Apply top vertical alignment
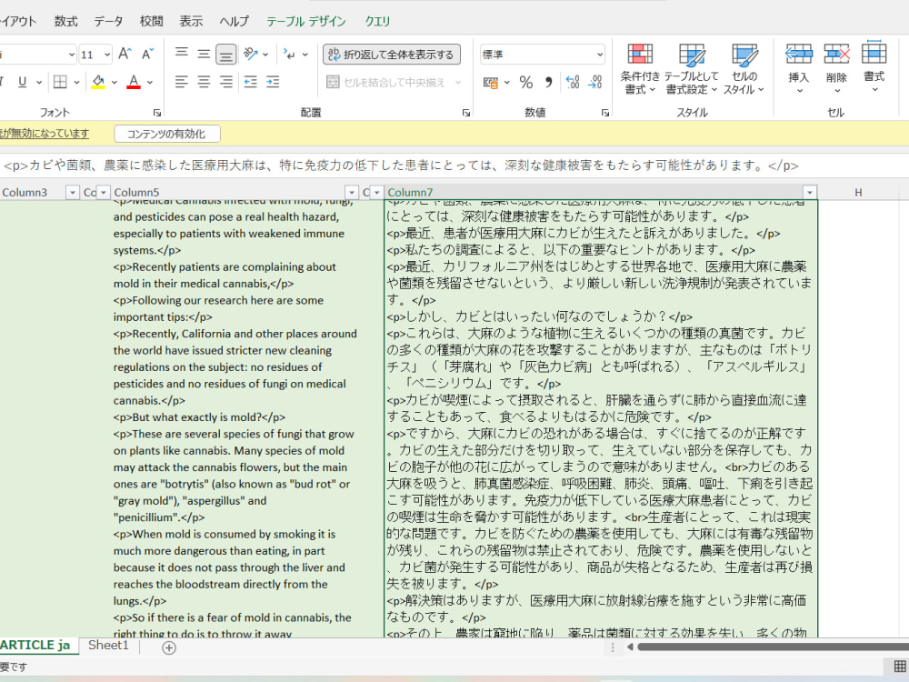 (182, 54)
